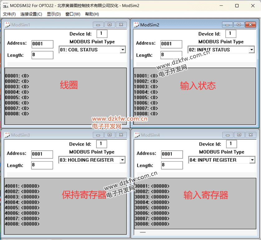Click the ModSim1 window document icon
261x240 pixels.
click(x=7, y=25)
